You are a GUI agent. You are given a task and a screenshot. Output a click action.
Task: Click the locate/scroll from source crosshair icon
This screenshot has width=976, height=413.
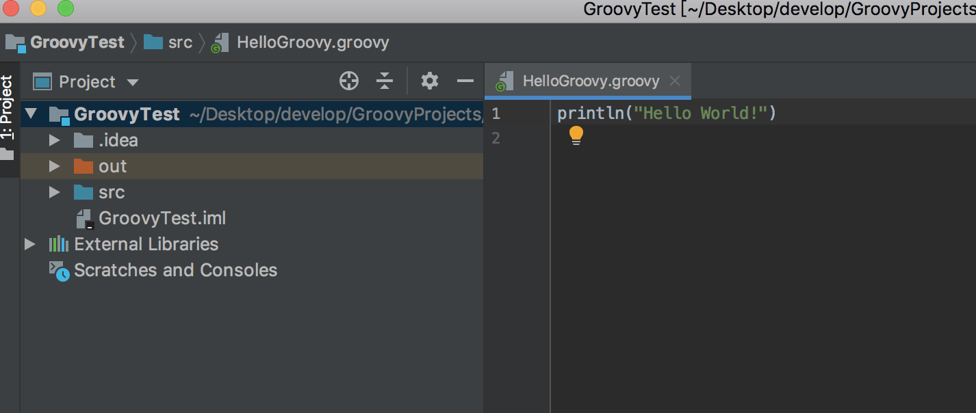[x=349, y=81]
